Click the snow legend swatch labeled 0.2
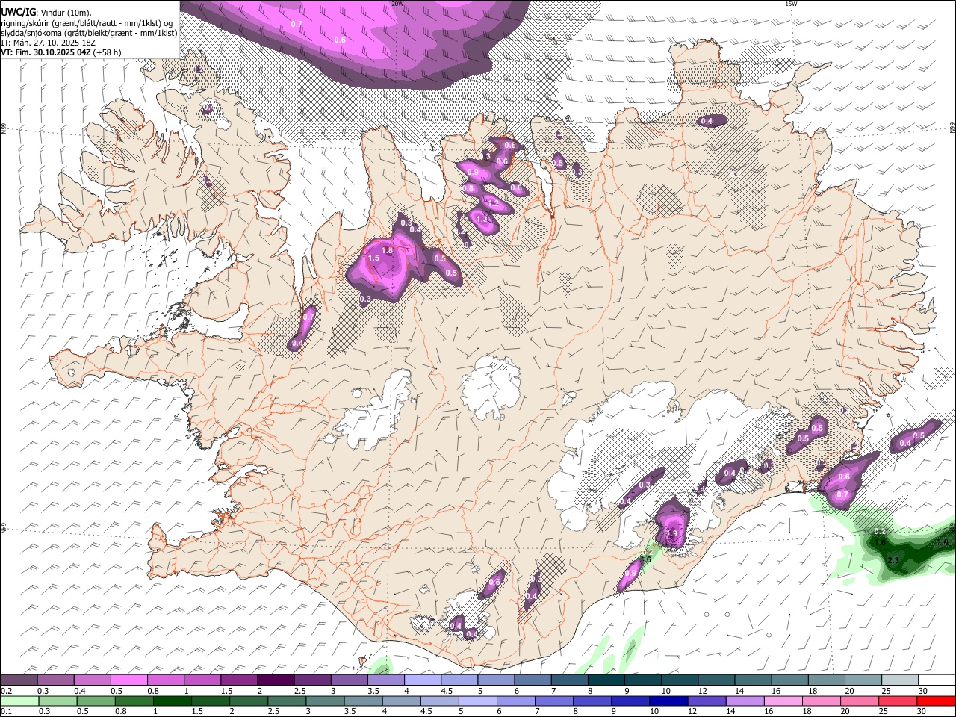 click(19, 680)
